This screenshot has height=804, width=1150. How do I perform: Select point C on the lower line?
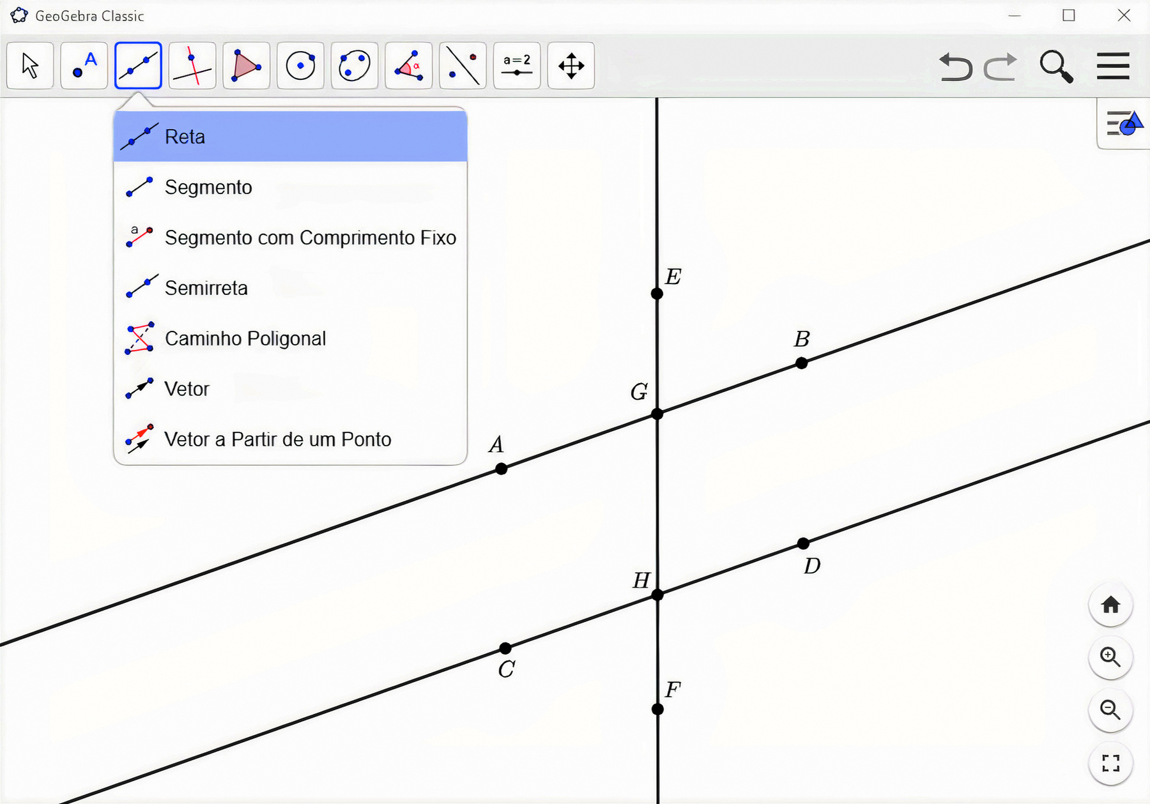505,649
